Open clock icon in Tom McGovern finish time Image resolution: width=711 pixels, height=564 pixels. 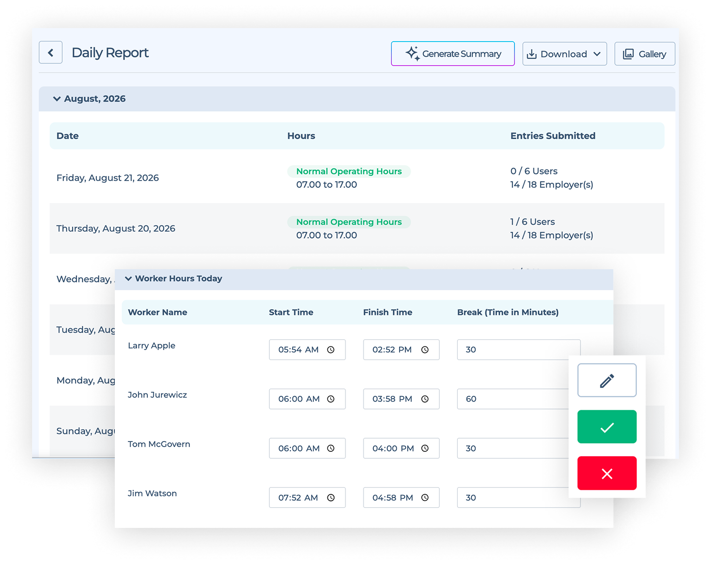click(x=425, y=449)
